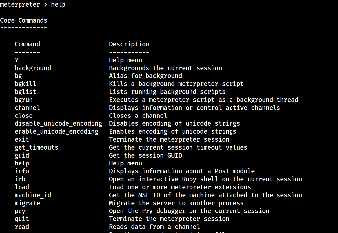Click the "Core Commands" heading

[x=23, y=21]
